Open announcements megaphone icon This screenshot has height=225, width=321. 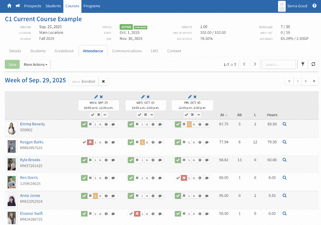pyautogui.click(x=18, y=6)
